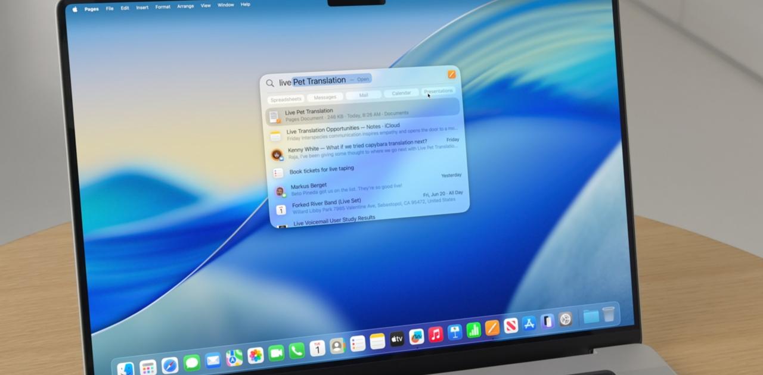Open the Messages app in Dock
The height and width of the screenshot is (375, 763).
[x=191, y=362]
